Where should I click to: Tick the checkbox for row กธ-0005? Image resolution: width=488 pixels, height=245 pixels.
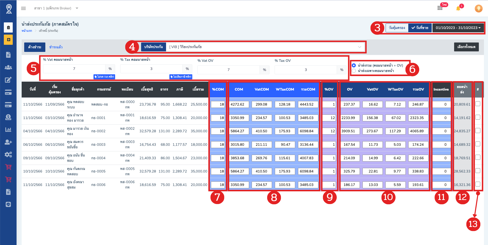pos(478,170)
